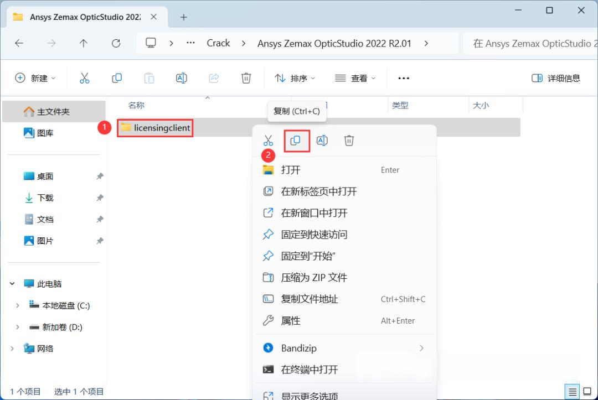Sort by the 大小 column header
Image resolution: width=598 pixels, height=400 pixels.
pos(481,106)
